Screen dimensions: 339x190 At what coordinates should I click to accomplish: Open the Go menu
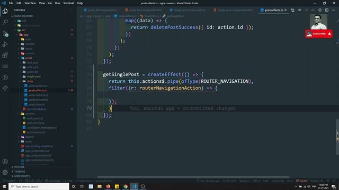50,3
